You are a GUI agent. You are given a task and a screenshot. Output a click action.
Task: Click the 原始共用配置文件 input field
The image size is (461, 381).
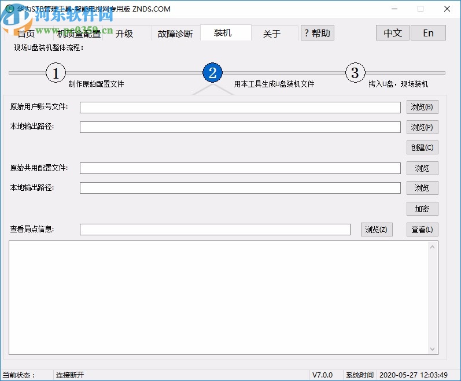(x=240, y=168)
